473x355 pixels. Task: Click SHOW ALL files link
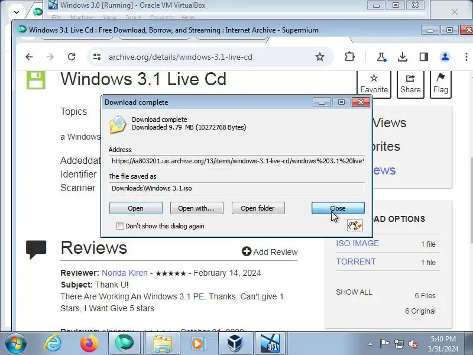pos(354,292)
